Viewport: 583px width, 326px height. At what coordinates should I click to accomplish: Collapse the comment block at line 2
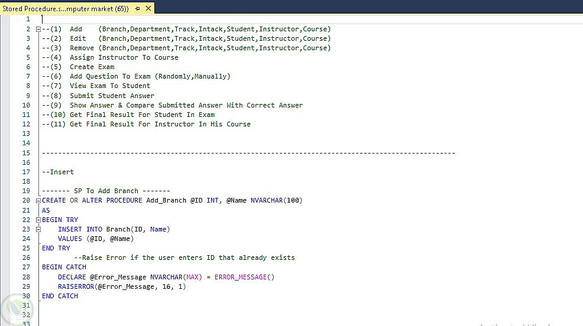pos(38,29)
